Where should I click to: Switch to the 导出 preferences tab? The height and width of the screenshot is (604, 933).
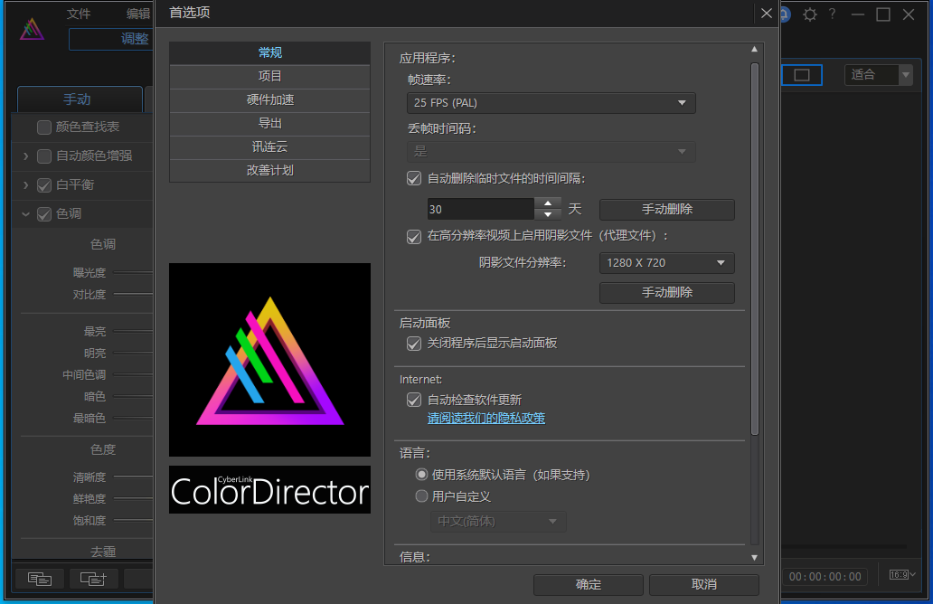pos(269,124)
